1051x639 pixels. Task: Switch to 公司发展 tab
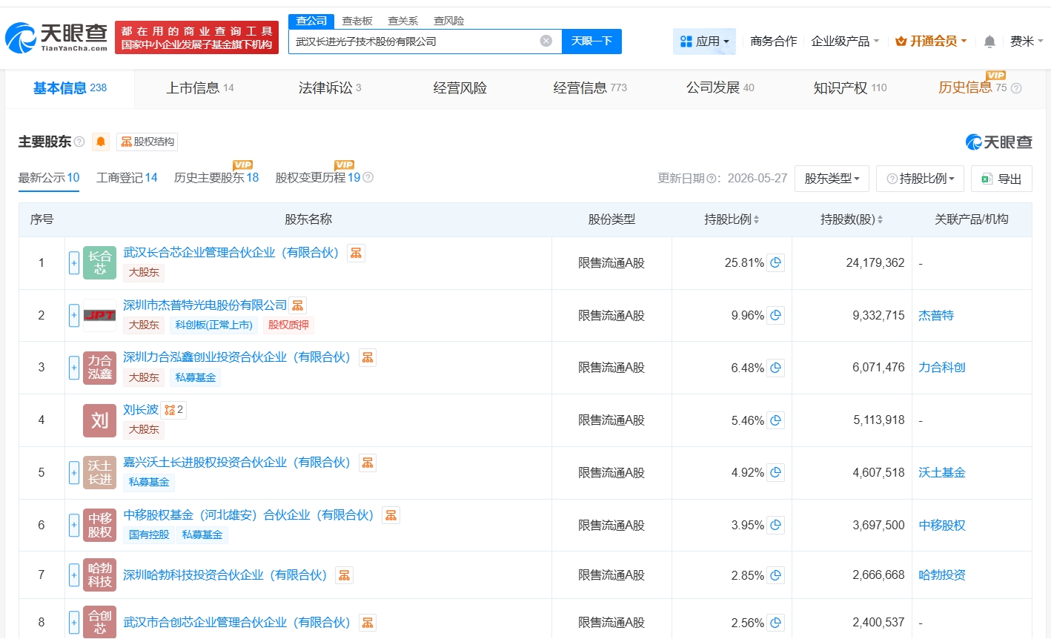(x=720, y=88)
